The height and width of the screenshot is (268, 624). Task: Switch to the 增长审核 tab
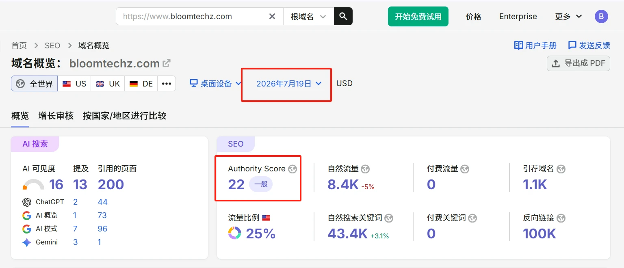coord(56,116)
